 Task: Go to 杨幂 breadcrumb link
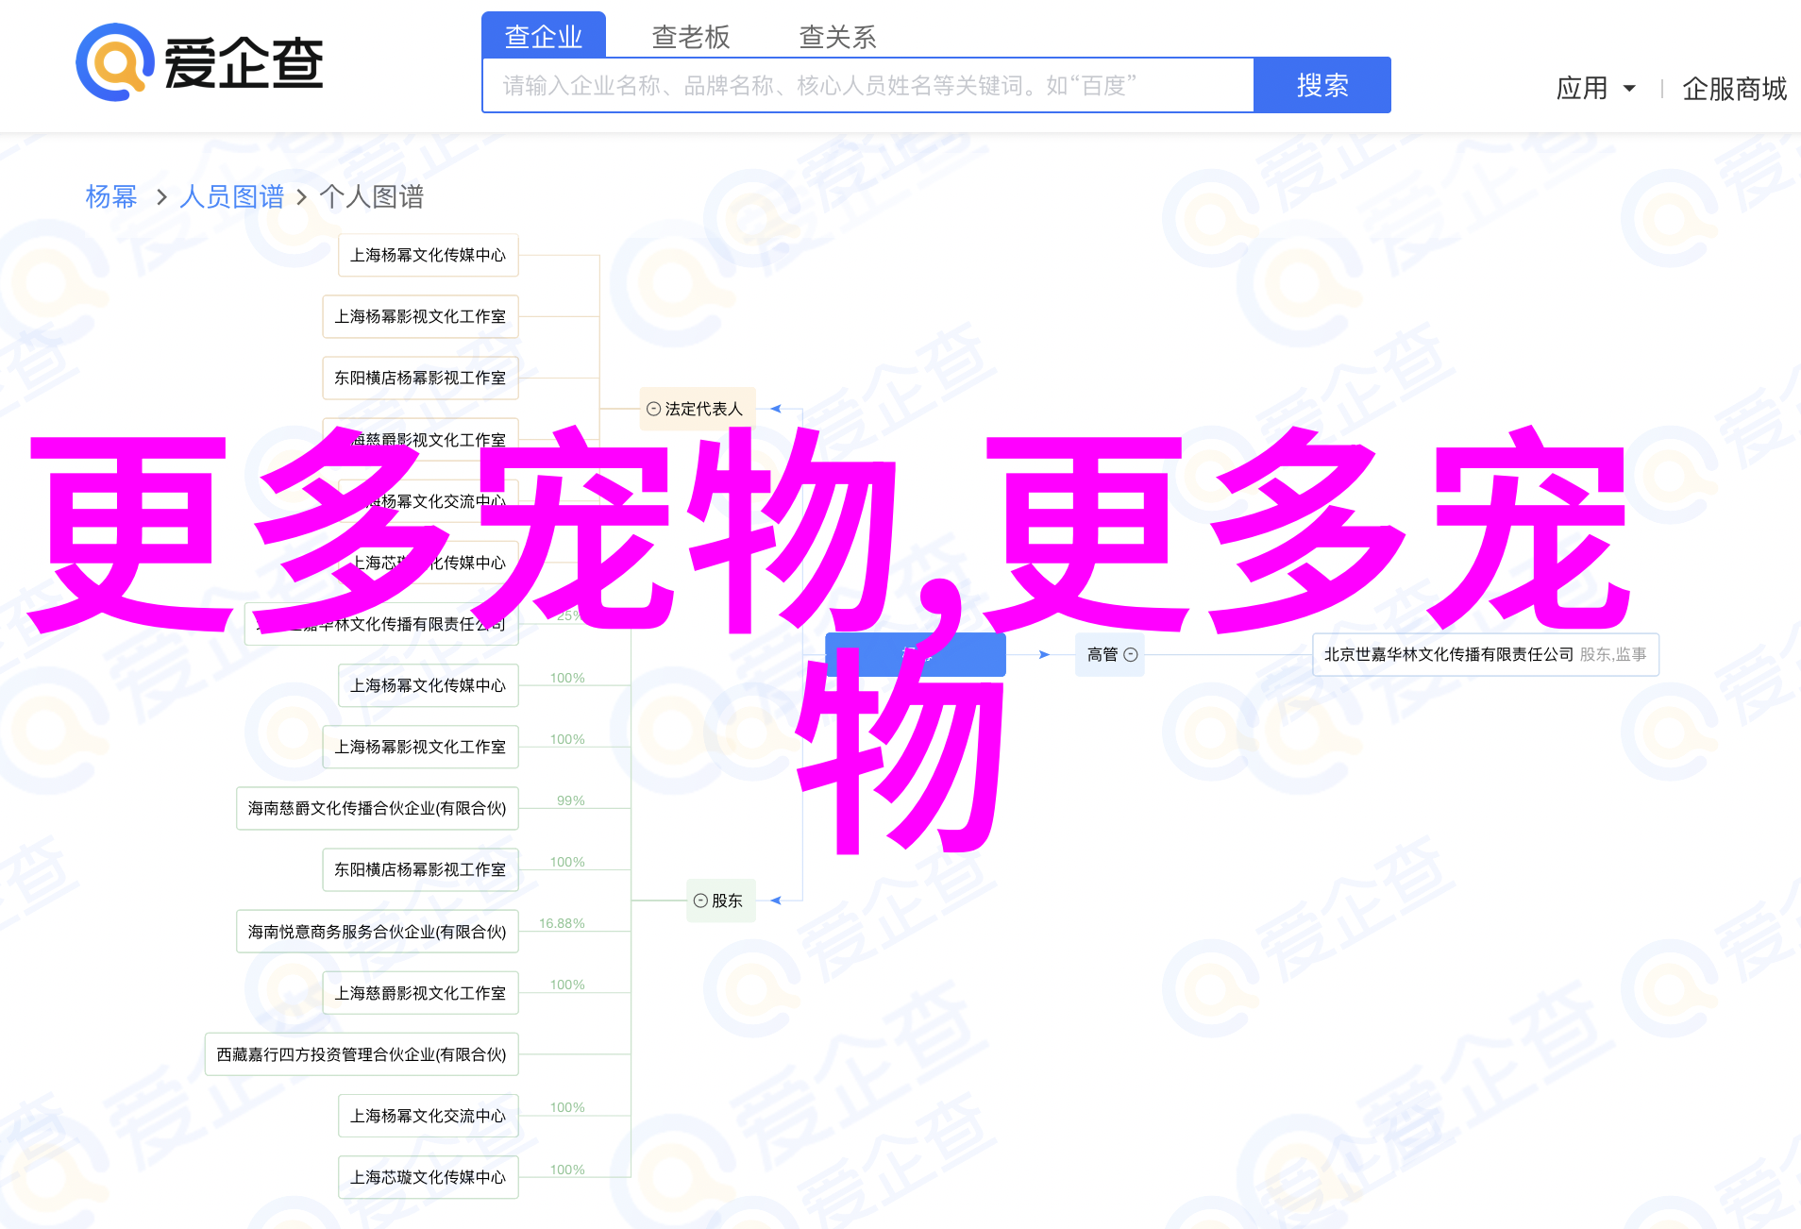(111, 196)
